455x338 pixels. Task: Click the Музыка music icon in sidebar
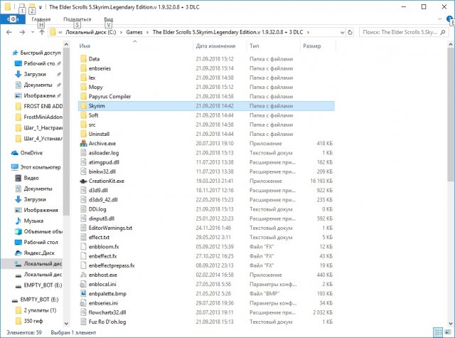point(16,221)
